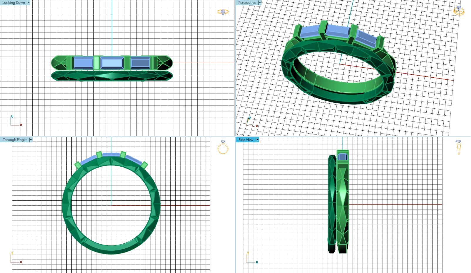Click the ring icon in Looking Down viewport

click(223, 12)
